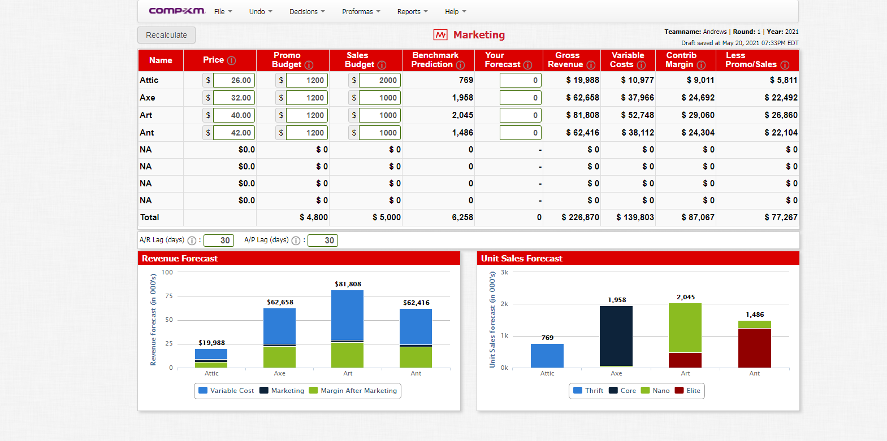Viewport: 887px width, 441px height.
Task: Edit the Axe promo budget field
Action: pyautogui.click(x=307, y=98)
